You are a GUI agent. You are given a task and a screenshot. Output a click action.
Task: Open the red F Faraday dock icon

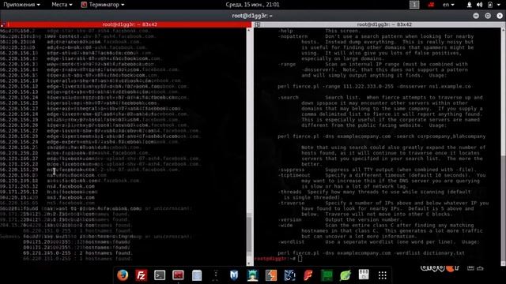tap(308, 275)
